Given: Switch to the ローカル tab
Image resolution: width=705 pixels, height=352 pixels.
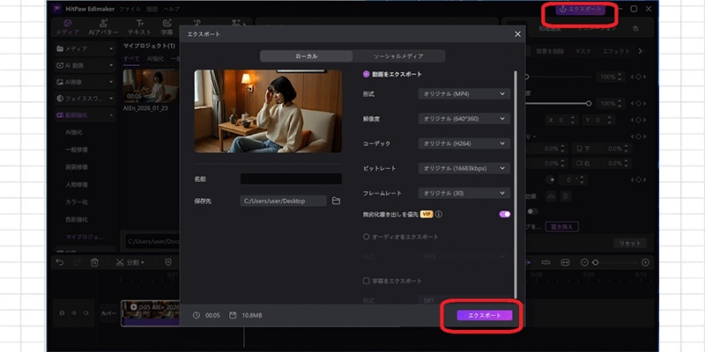Looking at the screenshot, I should pyautogui.click(x=306, y=56).
